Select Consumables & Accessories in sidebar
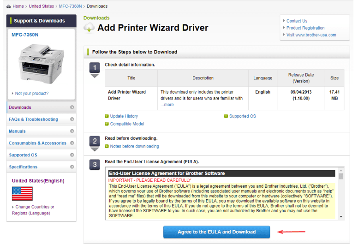The image size is (358, 250). click(37, 143)
